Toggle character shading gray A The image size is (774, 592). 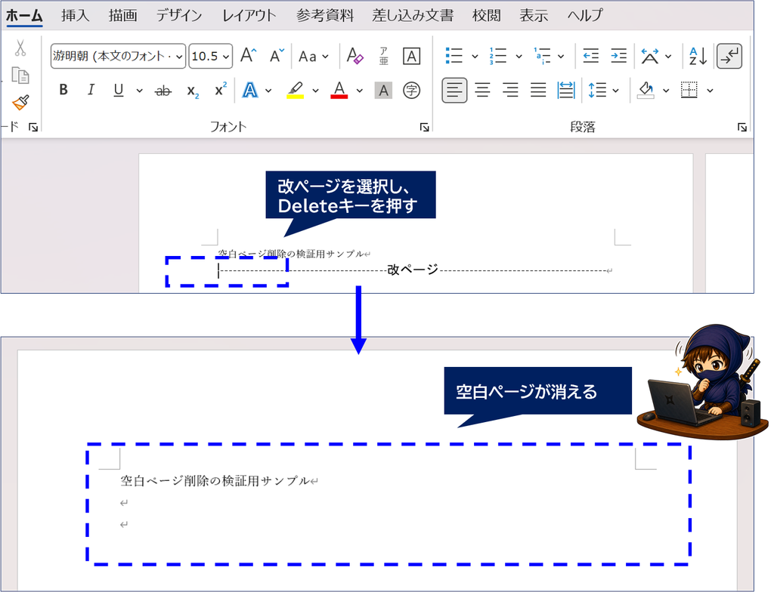tap(383, 91)
